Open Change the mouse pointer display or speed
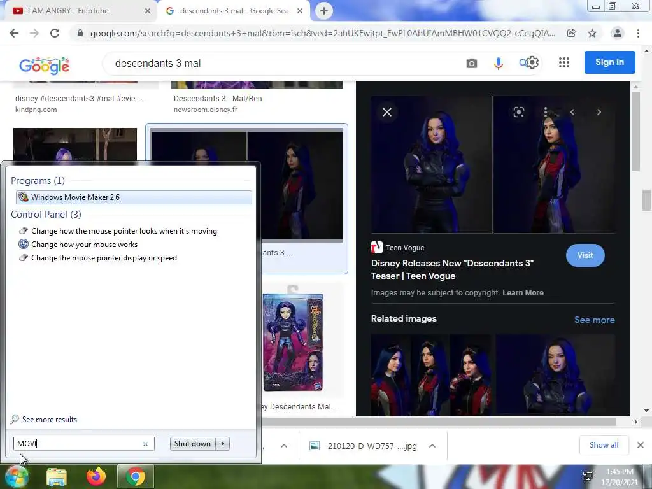This screenshot has height=489, width=652. [x=104, y=258]
